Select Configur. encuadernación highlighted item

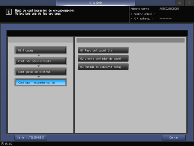[x=41, y=82]
